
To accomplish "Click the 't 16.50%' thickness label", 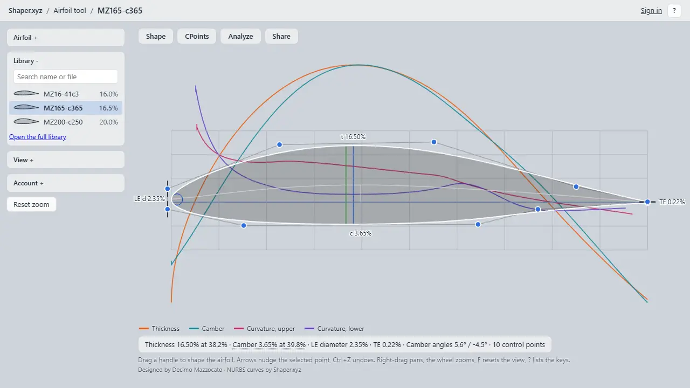I will (x=353, y=137).
